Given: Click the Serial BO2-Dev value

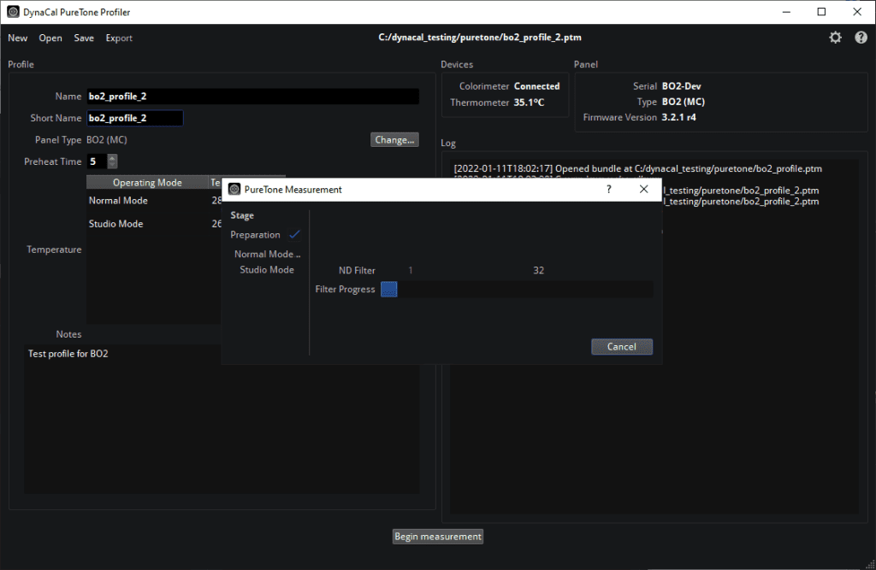Looking at the screenshot, I should (x=681, y=86).
